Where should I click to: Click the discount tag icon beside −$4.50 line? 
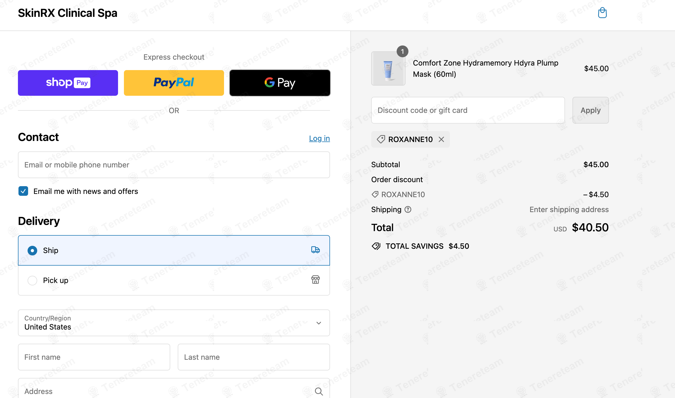point(375,194)
